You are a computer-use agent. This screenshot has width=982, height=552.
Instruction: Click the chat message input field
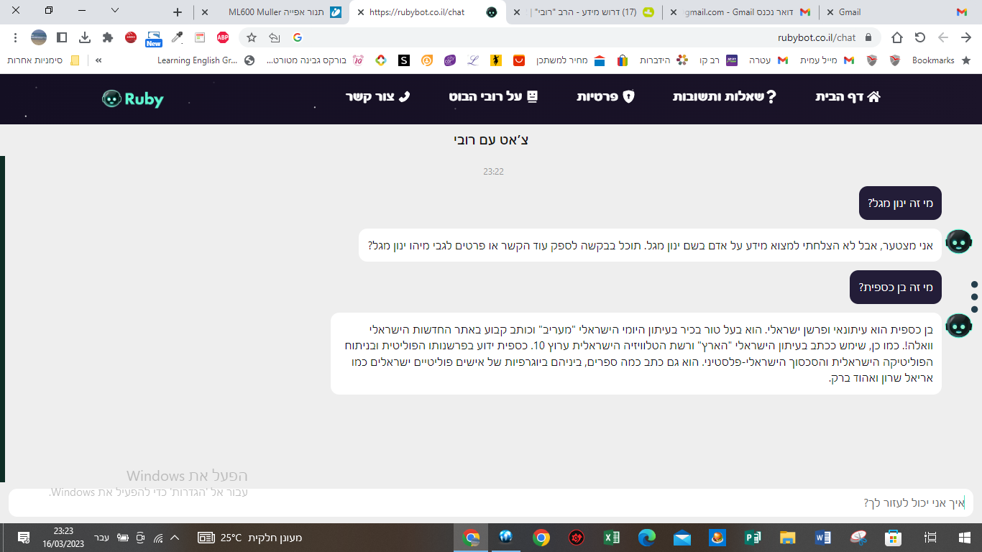pyautogui.click(x=490, y=502)
